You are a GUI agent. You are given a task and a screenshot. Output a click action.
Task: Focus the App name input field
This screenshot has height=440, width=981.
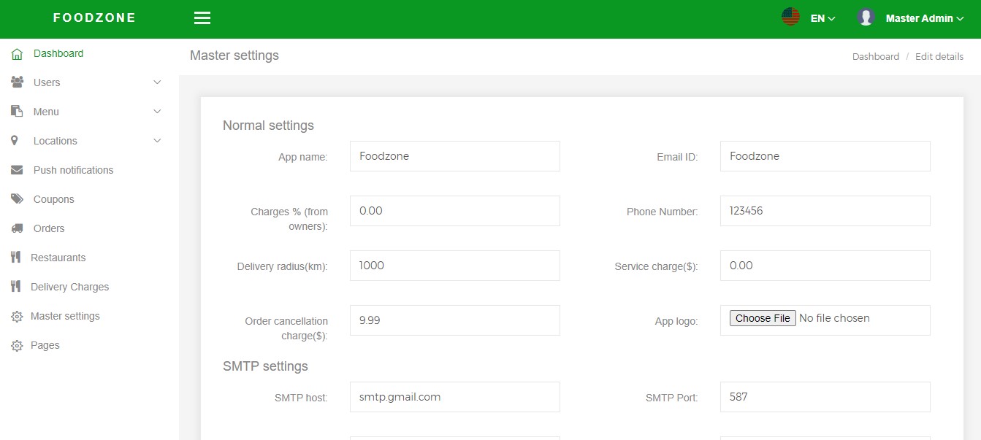click(x=455, y=156)
